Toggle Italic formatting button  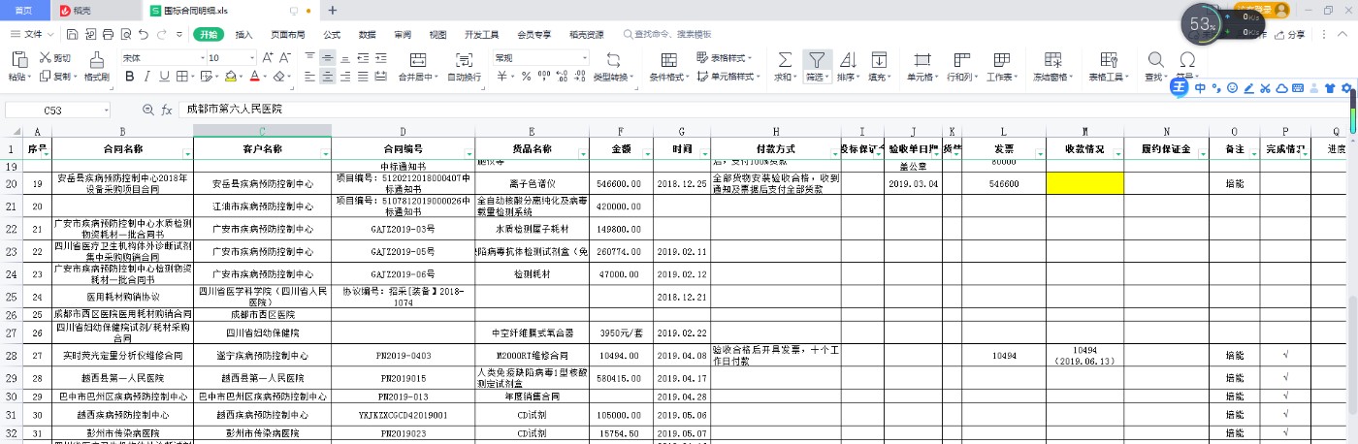click(x=145, y=77)
